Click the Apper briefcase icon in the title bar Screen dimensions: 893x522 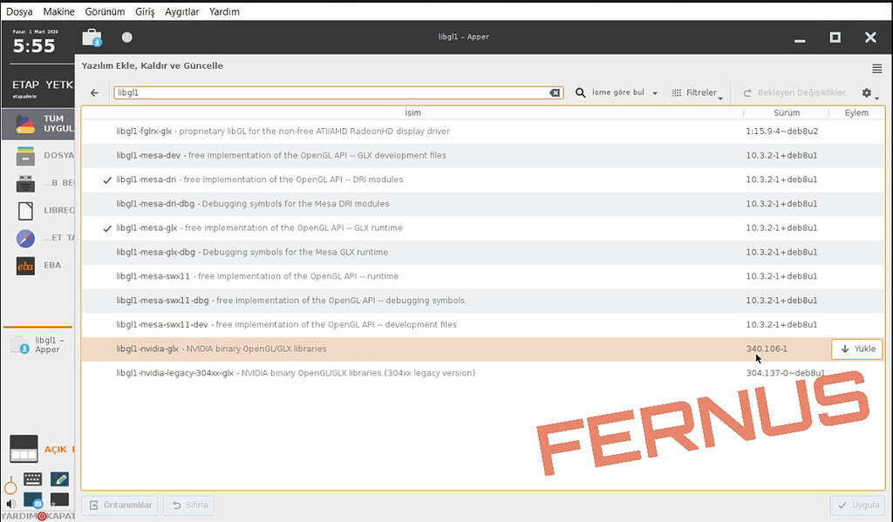coord(92,37)
